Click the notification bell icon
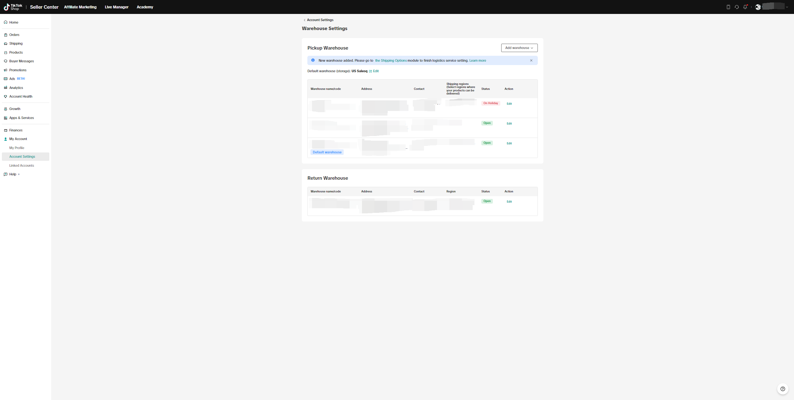This screenshot has height=400, width=794. point(745,7)
